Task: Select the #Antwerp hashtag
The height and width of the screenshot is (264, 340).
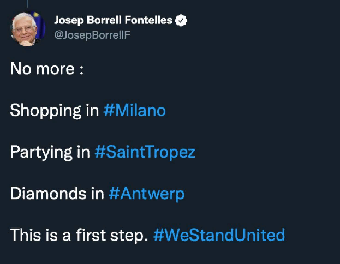Action: click(x=146, y=194)
